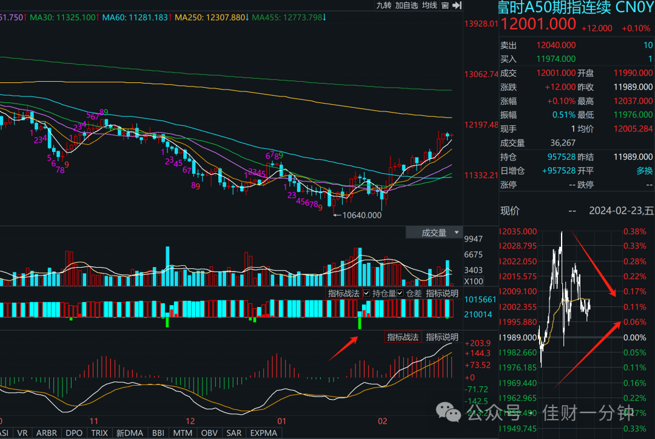Image resolution: width=655 pixels, height=439 pixels.
Task: Click the 窗 window layout icon
Action: pyautogui.click(x=445, y=5)
